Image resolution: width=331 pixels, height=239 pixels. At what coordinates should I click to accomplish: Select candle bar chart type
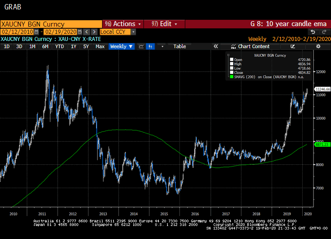[150, 46]
